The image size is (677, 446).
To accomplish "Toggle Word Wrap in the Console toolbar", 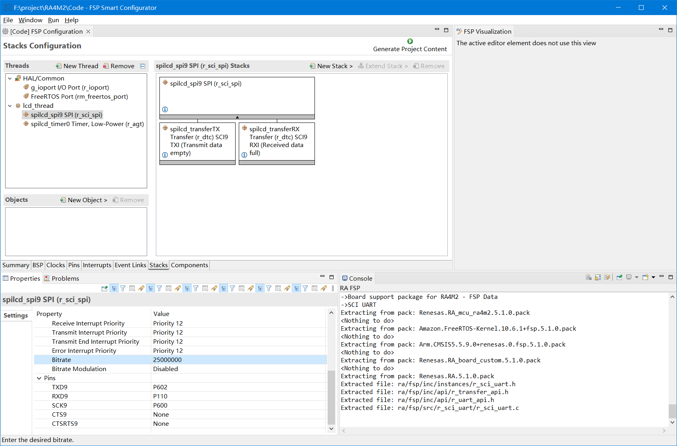I will (x=607, y=277).
